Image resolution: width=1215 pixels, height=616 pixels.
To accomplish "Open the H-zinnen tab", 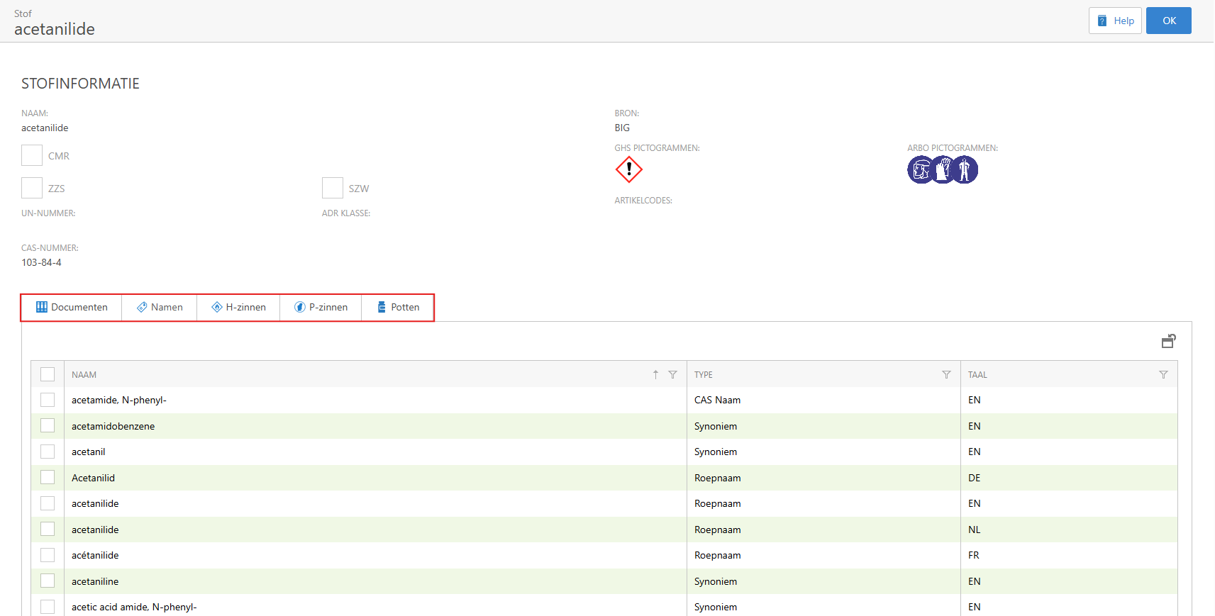I will tap(238, 308).
